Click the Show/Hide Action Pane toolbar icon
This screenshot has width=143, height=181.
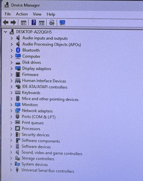[x=42, y=23]
